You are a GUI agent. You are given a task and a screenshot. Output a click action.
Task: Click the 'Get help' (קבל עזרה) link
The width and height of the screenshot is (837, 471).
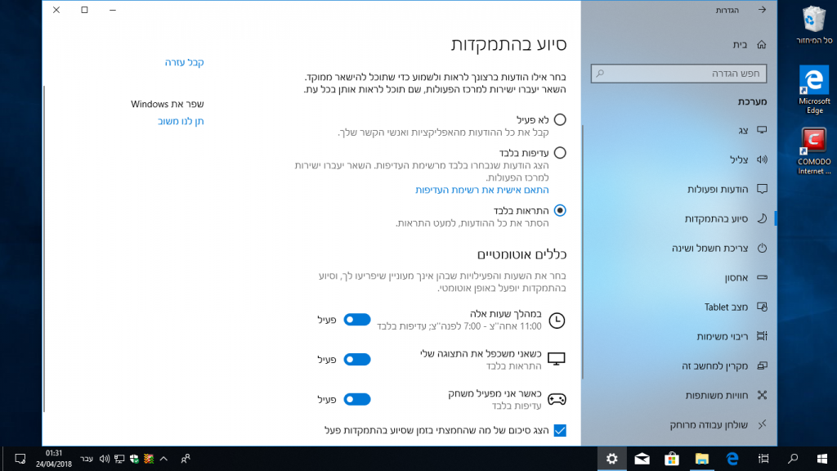coord(184,62)
